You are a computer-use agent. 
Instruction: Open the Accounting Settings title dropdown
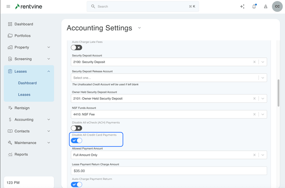coord(139,28)
